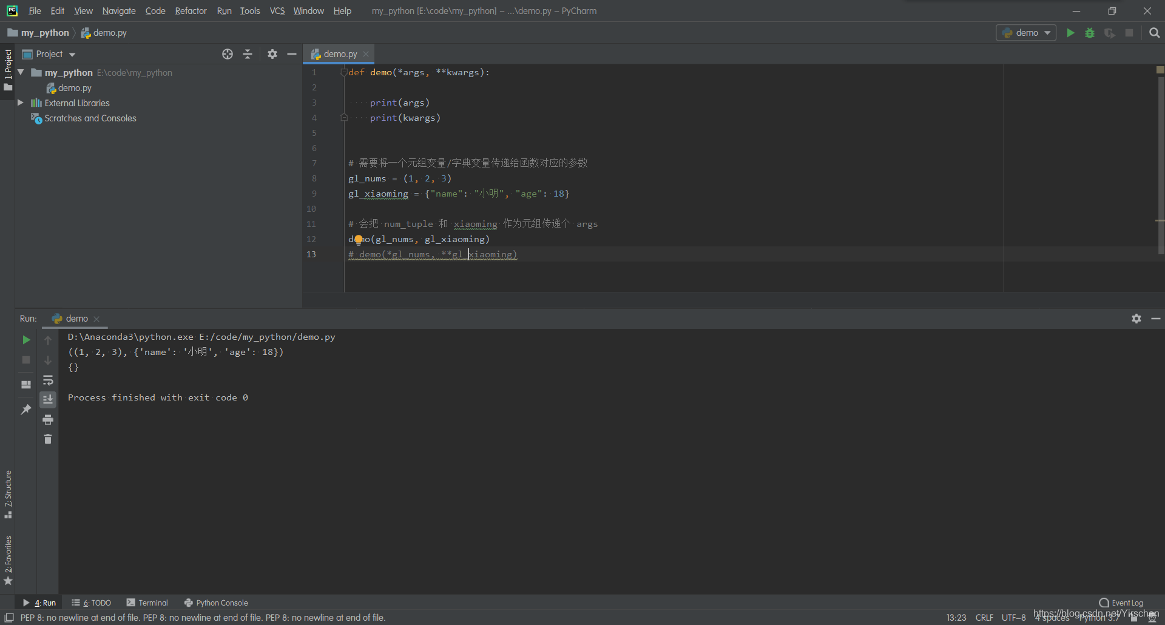This screenshot has width=1165, height=625.
Task: Open the Edit menu
Action: point(57,11)
